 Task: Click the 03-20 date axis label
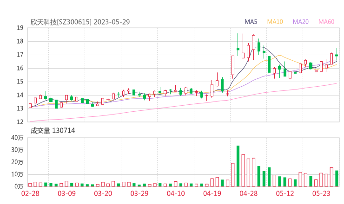point(103,193)
